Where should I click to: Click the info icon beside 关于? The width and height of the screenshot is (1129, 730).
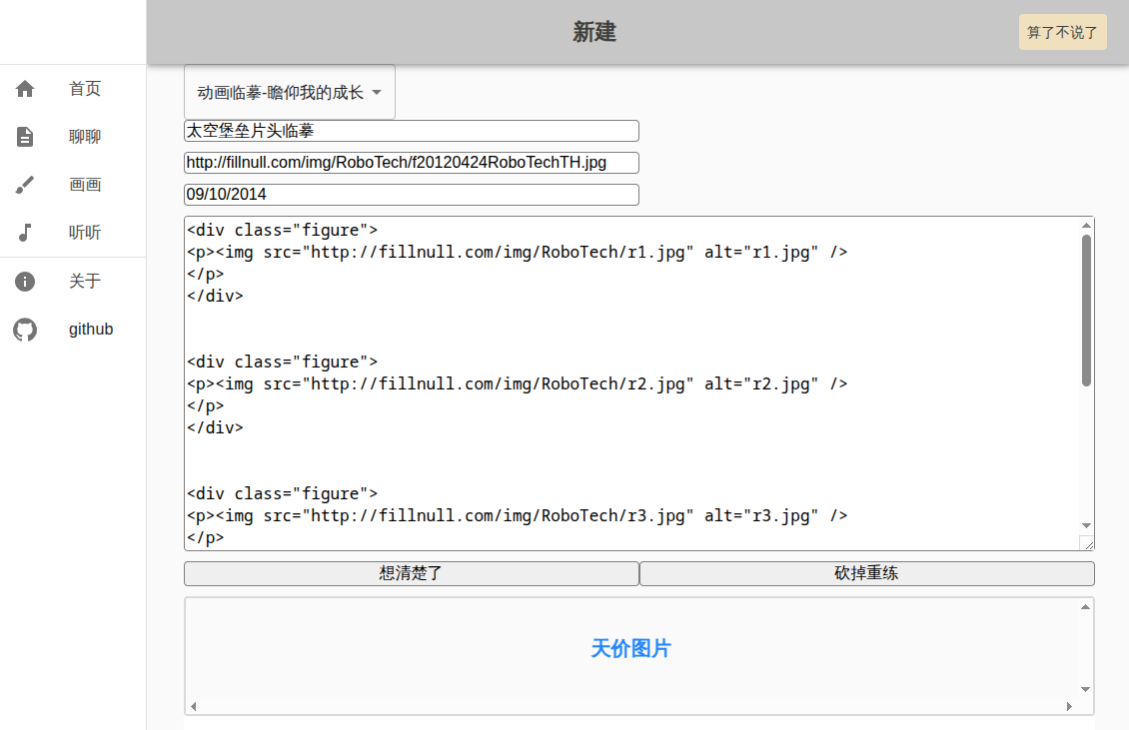click(25, 282)
